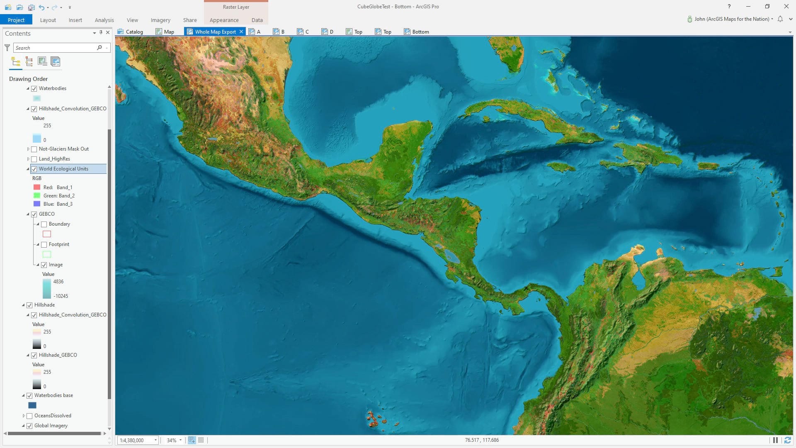This screenshot has width=796, height=448.
Task: Toggle snapping button in status bar
Action: click(x=192, y=440)
